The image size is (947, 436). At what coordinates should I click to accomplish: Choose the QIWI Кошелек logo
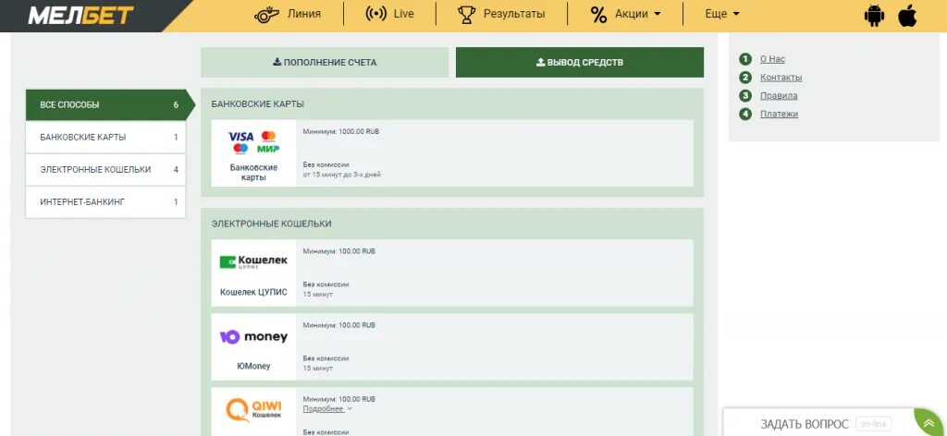(x=253, y=409)
